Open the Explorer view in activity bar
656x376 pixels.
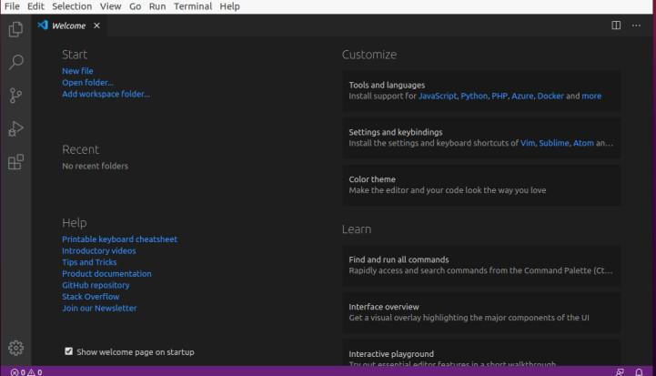coord(15,29)
